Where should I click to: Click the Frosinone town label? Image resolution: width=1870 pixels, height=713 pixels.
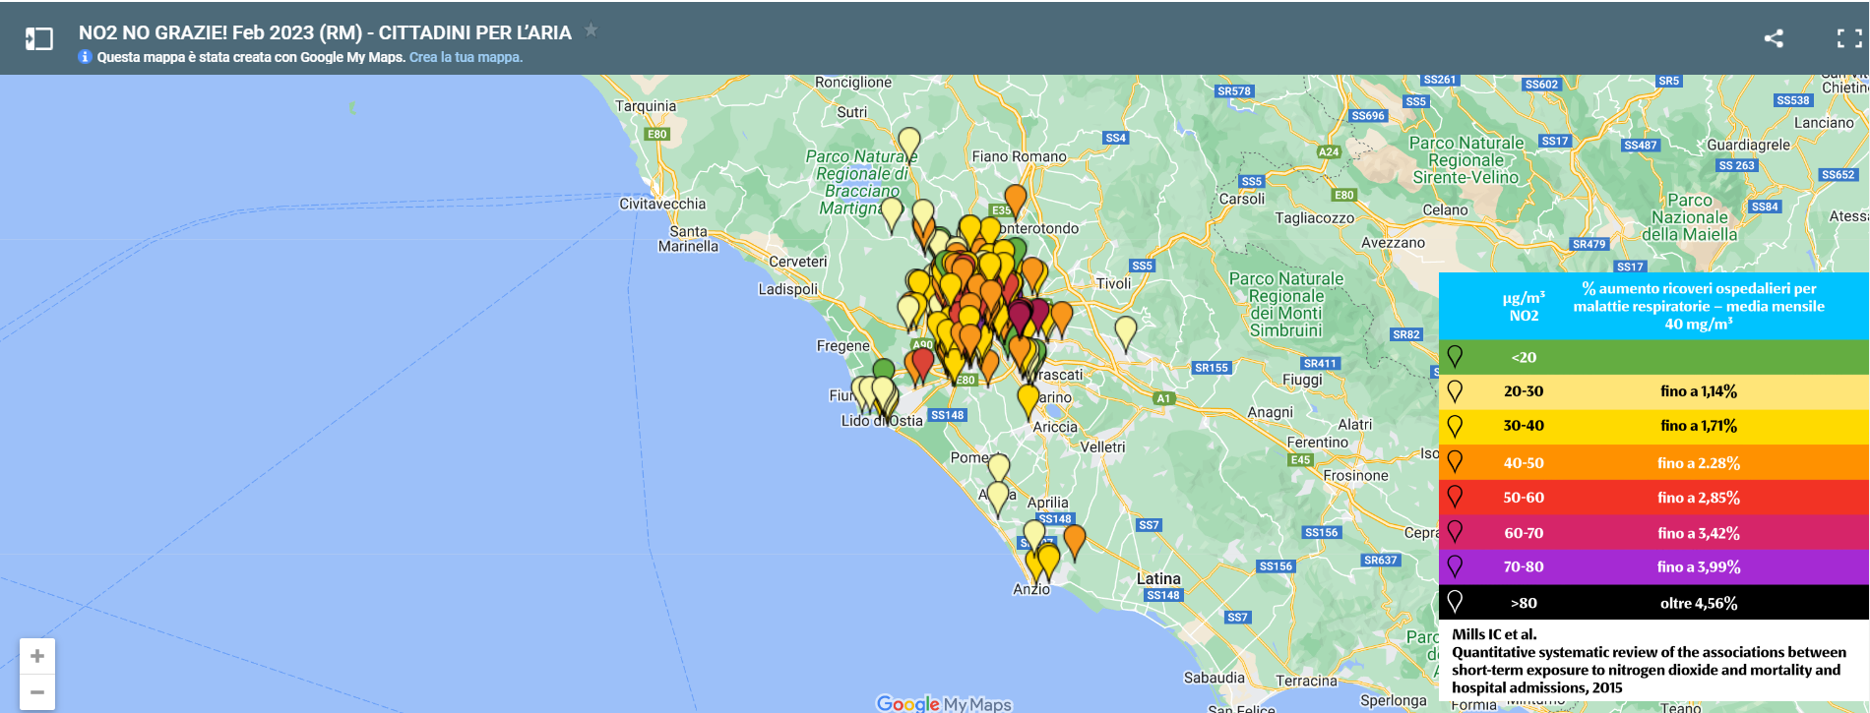1355,475
